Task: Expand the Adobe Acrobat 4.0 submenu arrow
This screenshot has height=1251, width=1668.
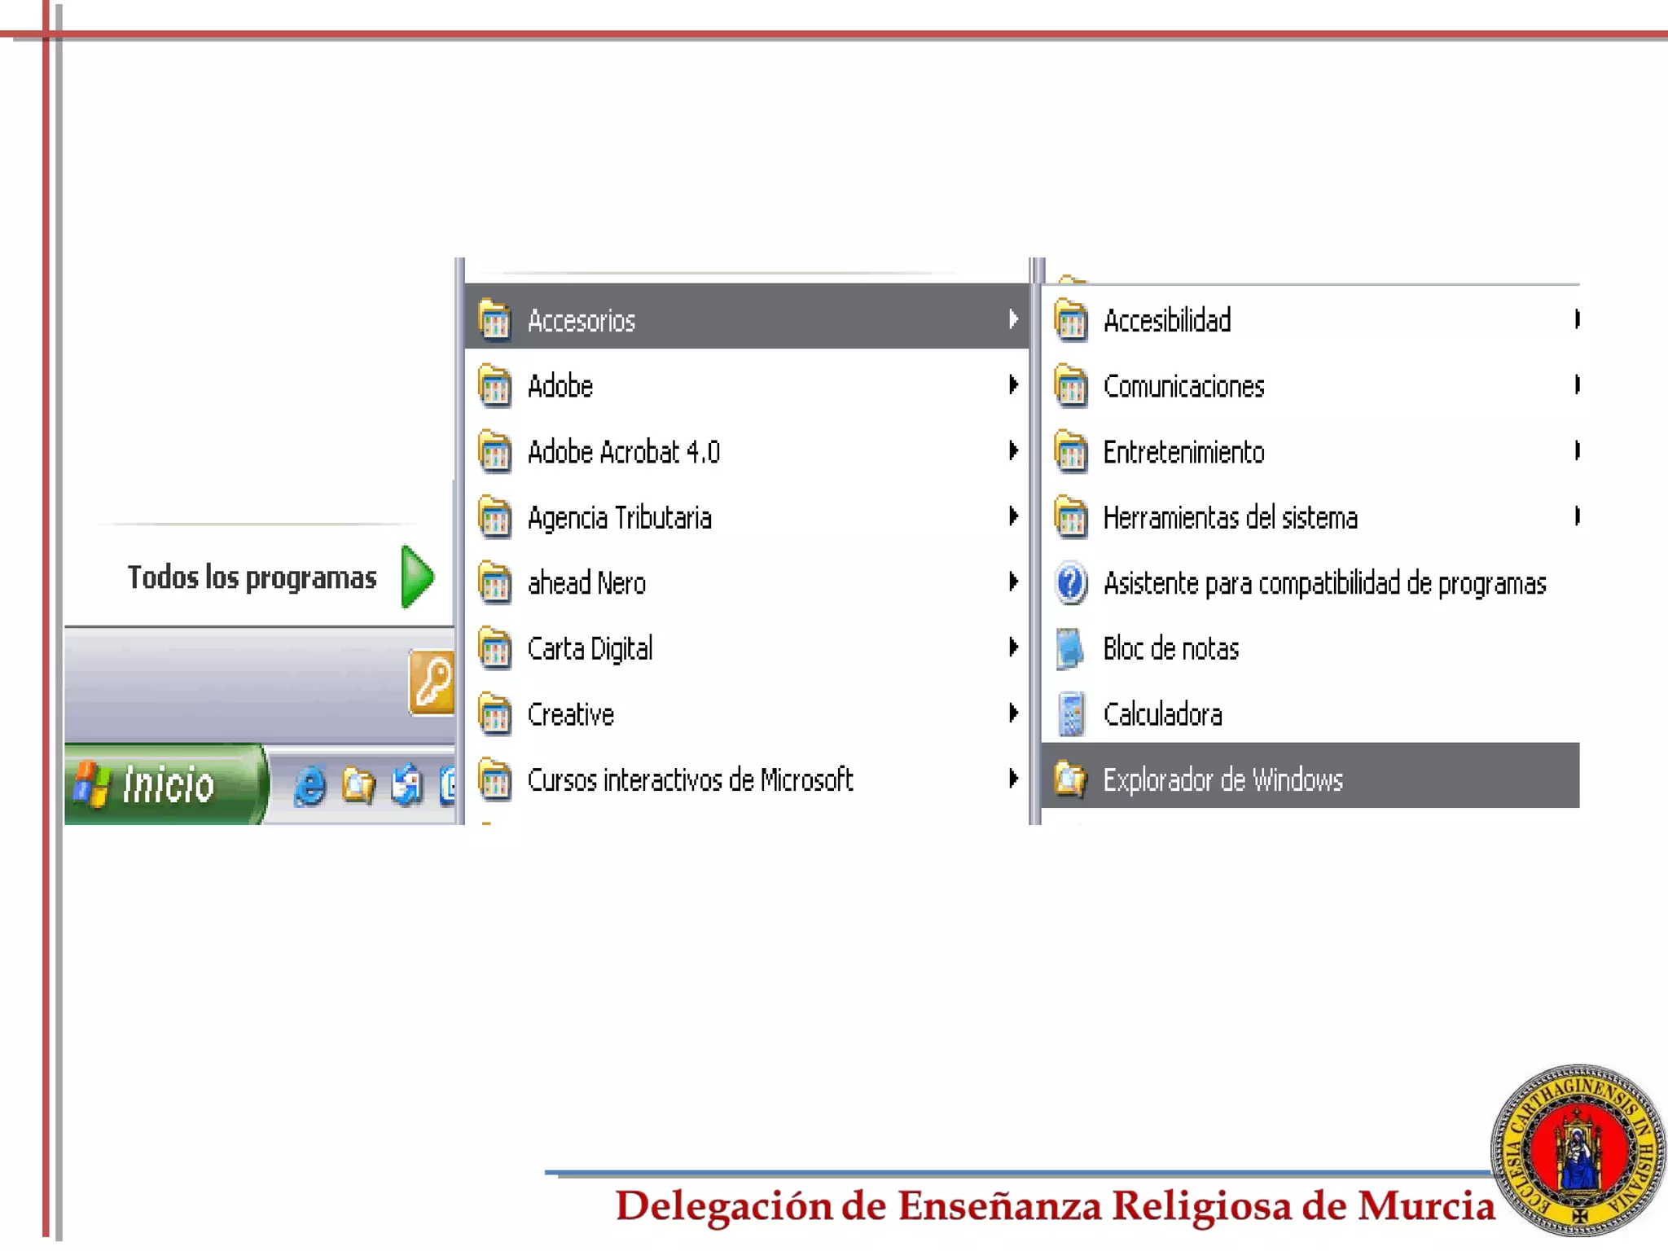Action: tap(1012, 450)
